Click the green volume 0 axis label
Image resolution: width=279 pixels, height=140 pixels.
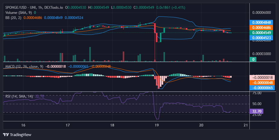click(x=253, y=59)
